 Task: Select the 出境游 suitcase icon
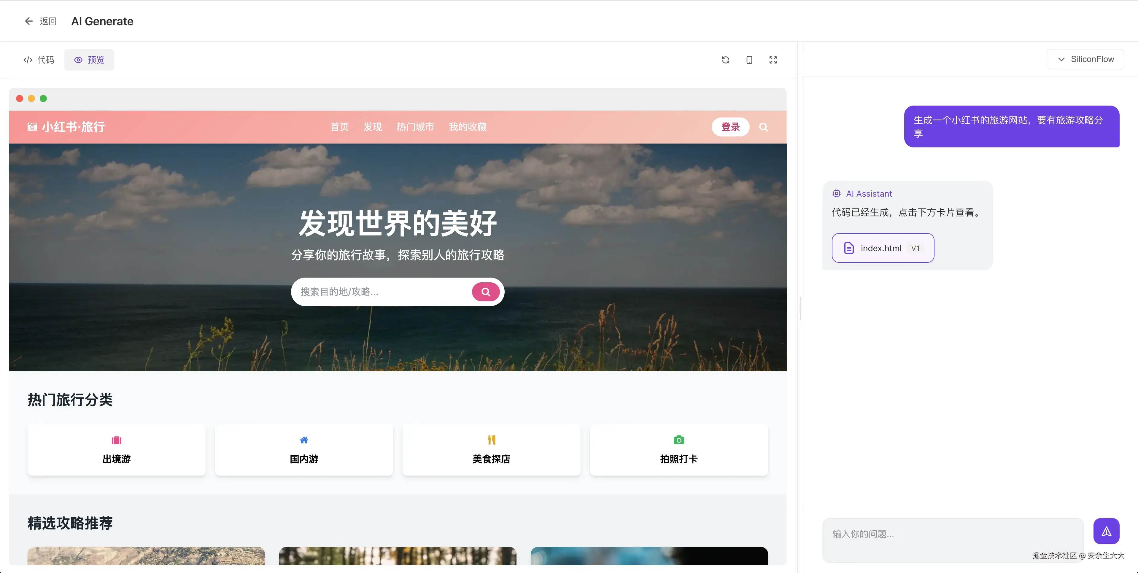[116, 440]
